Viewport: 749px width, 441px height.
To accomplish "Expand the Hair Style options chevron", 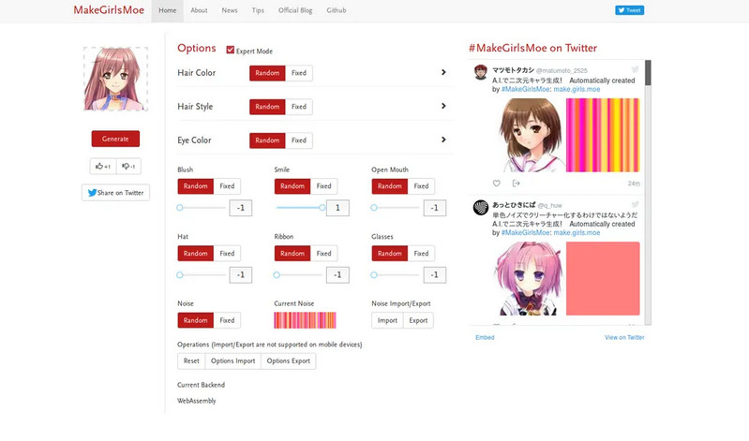I will pos(443,106).
